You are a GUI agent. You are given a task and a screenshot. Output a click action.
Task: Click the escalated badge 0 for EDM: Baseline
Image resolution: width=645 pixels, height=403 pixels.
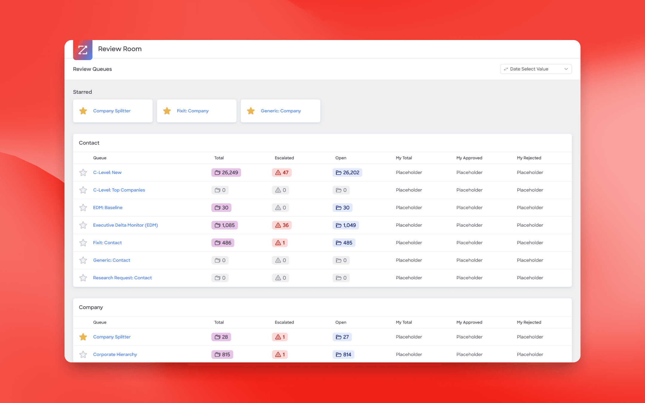(x=280, y=207)
